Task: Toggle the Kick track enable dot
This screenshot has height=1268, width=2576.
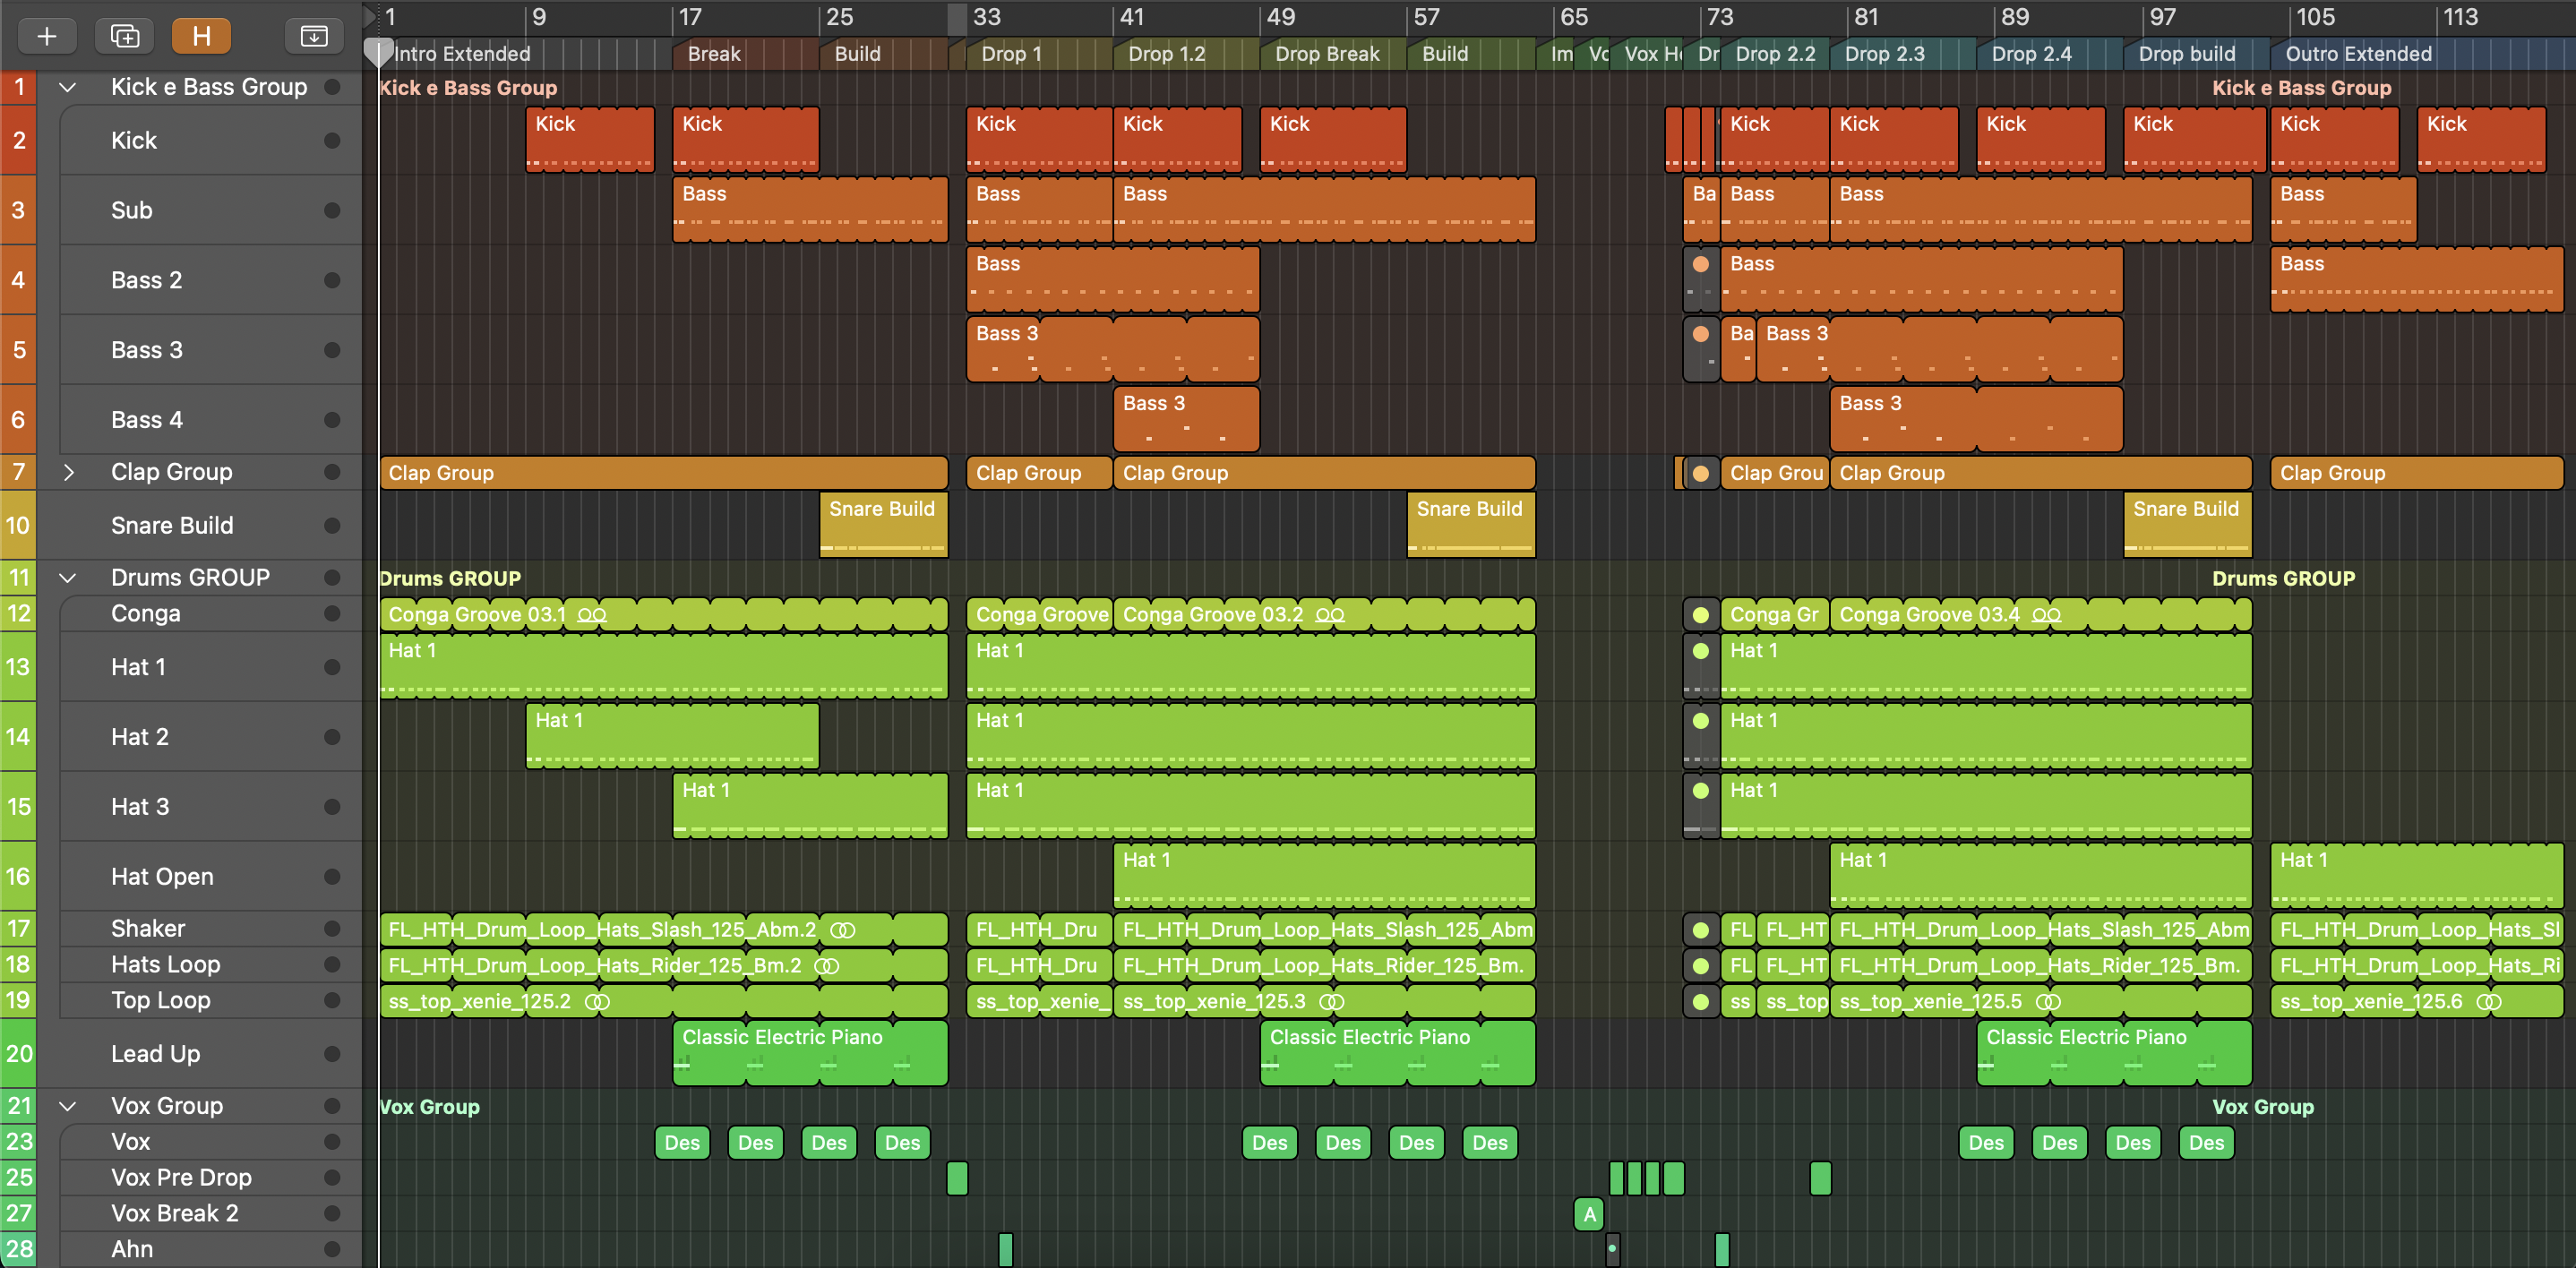Action: (332, 141)
